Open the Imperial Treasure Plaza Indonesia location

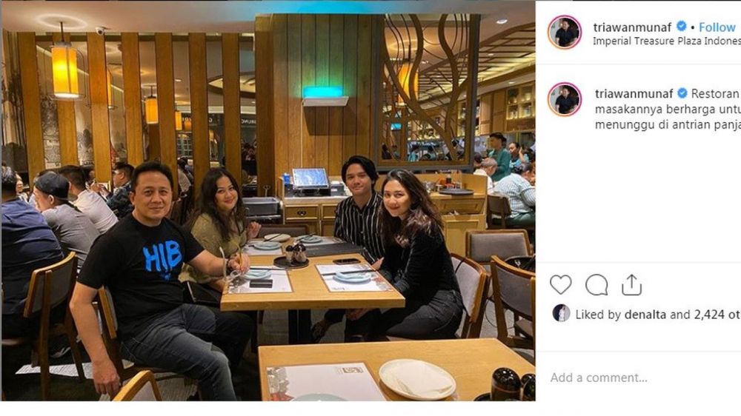(x=666, y=41)
